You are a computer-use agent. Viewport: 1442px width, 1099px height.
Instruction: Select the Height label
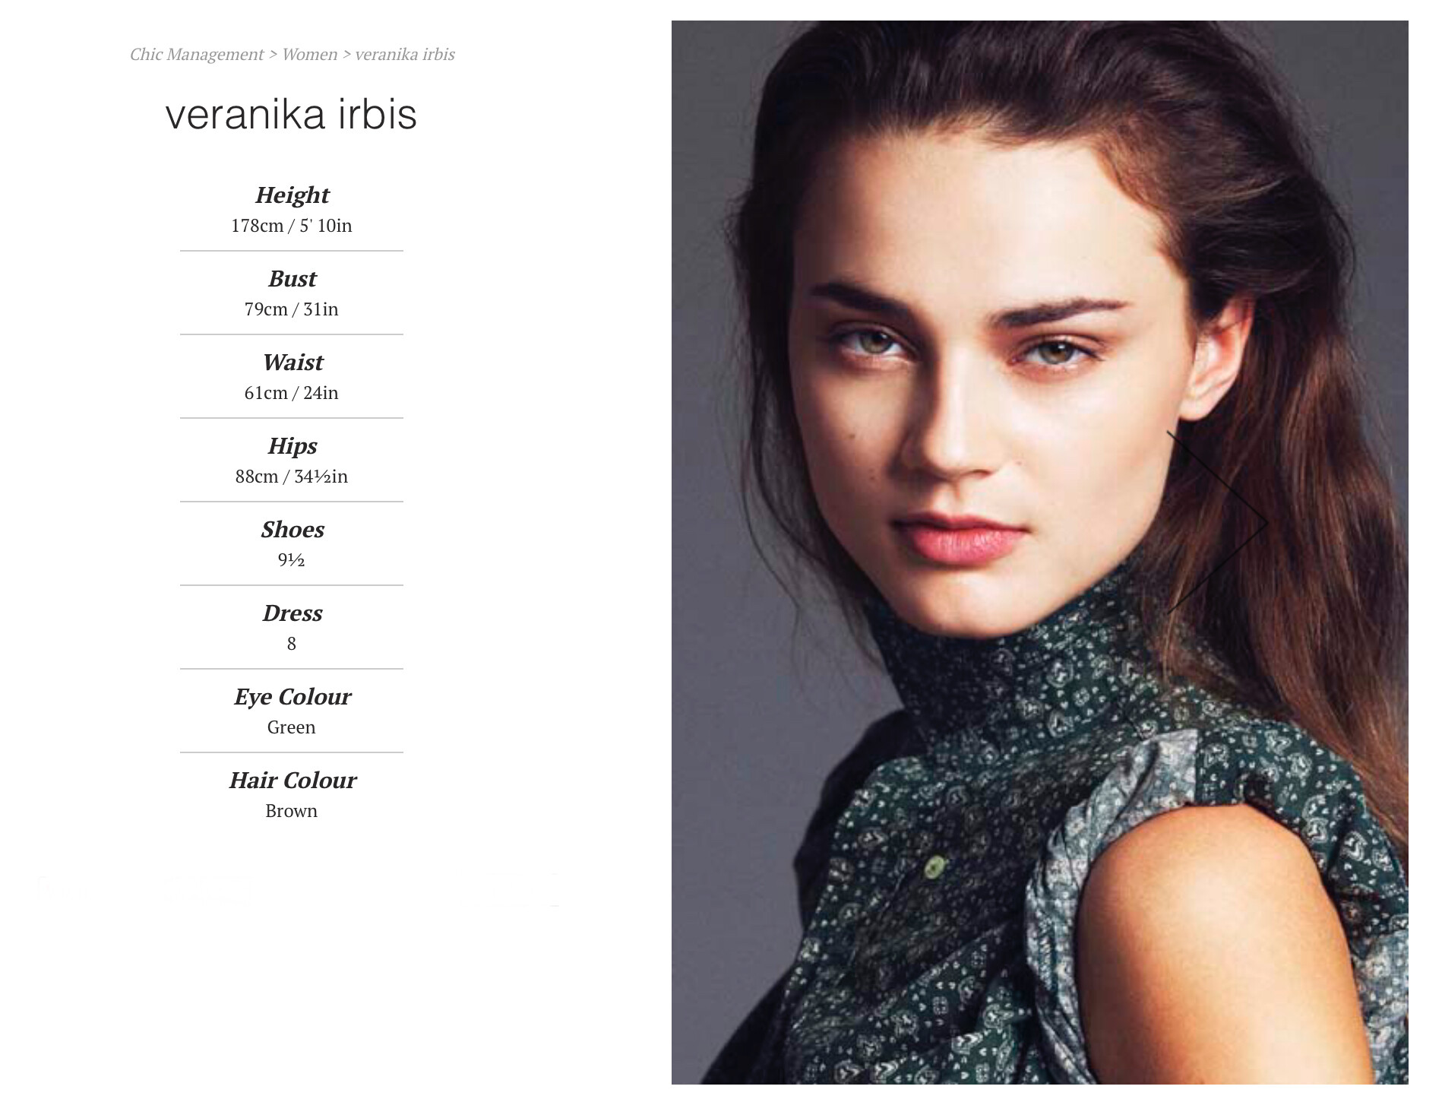[292, 195]
